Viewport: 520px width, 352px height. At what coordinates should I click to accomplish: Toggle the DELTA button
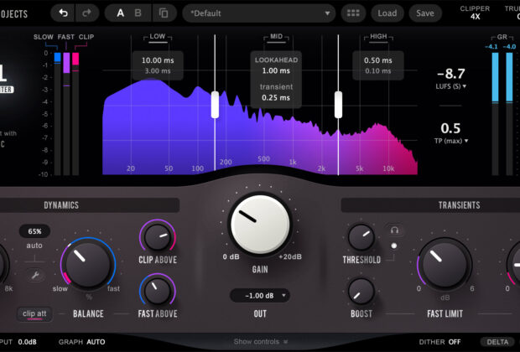tap(497, 342)
